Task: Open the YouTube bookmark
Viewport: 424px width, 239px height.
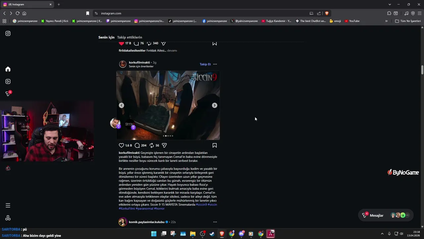Action: 352,21
